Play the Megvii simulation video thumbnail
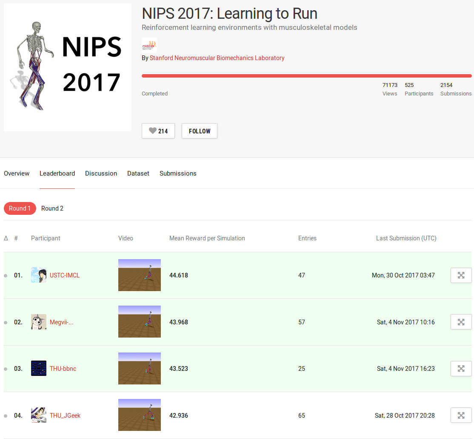474x439 pixels. 140,321
